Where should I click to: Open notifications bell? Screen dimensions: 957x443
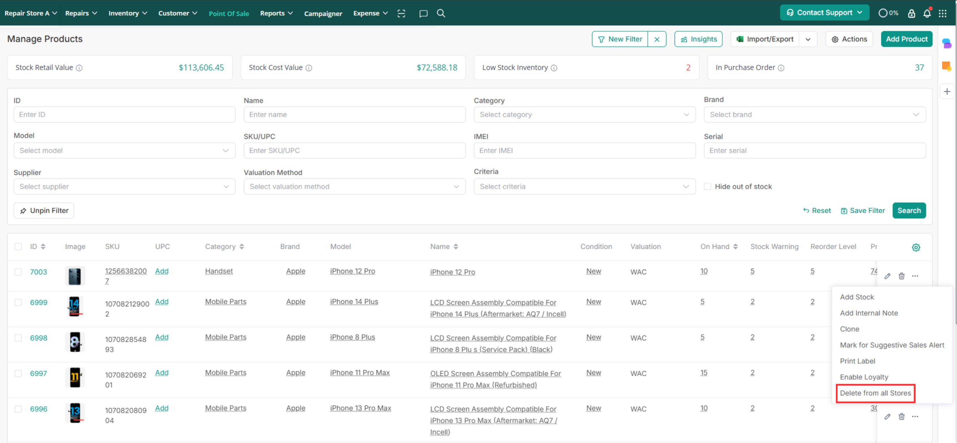pyautogui.click(x=927, y=13)
